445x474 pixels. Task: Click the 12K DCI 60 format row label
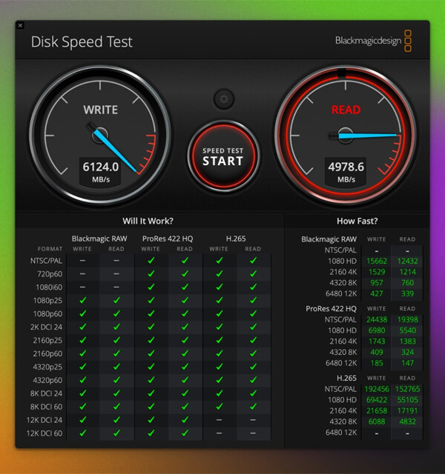(44, 433)
